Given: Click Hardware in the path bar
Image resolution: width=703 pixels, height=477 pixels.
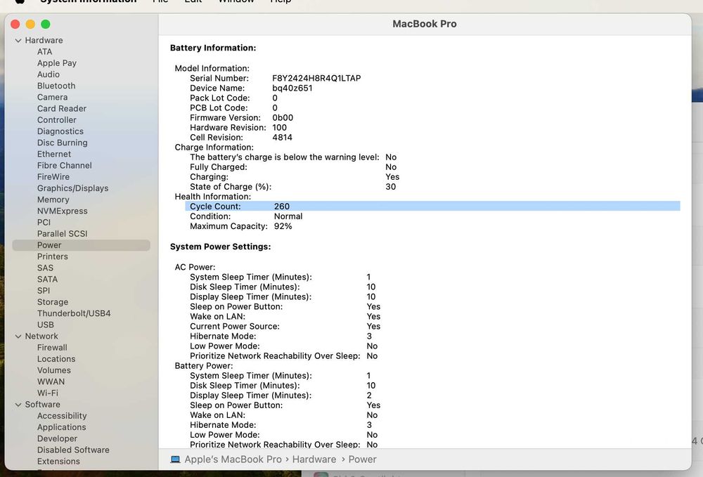Looking at the screenshot, I should [314, 459].
